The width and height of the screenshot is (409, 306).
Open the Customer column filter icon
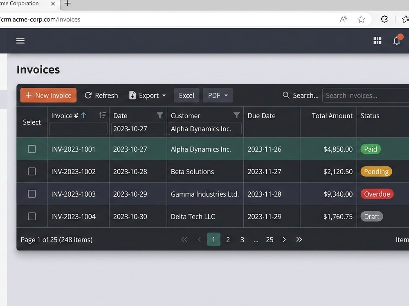point(236,115)
